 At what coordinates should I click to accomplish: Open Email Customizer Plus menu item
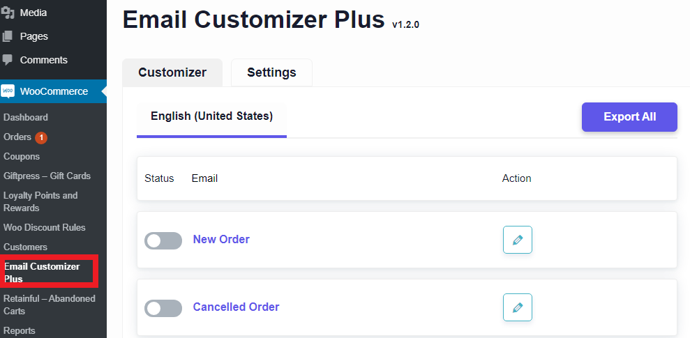[42, 272]
